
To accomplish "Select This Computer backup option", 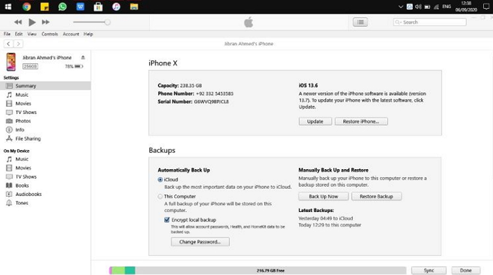I will pyautogui.click(x=160, y=196).
